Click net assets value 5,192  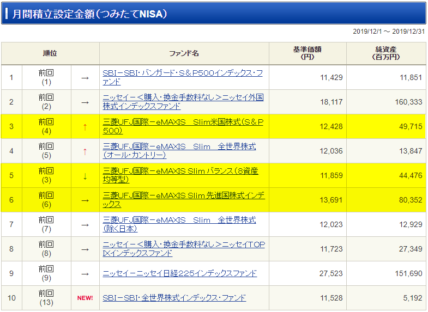coord(413,298)
